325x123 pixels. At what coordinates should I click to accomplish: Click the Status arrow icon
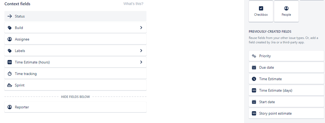(9, 16)
